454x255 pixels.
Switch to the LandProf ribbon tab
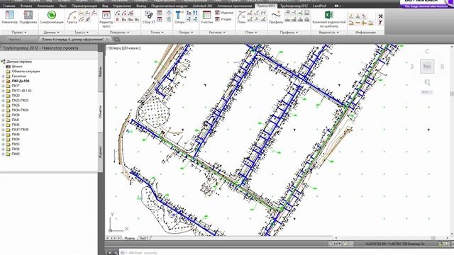pyautogui.click(x=319, y=6)
